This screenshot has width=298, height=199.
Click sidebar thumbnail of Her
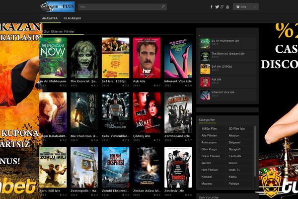(205, 82)
